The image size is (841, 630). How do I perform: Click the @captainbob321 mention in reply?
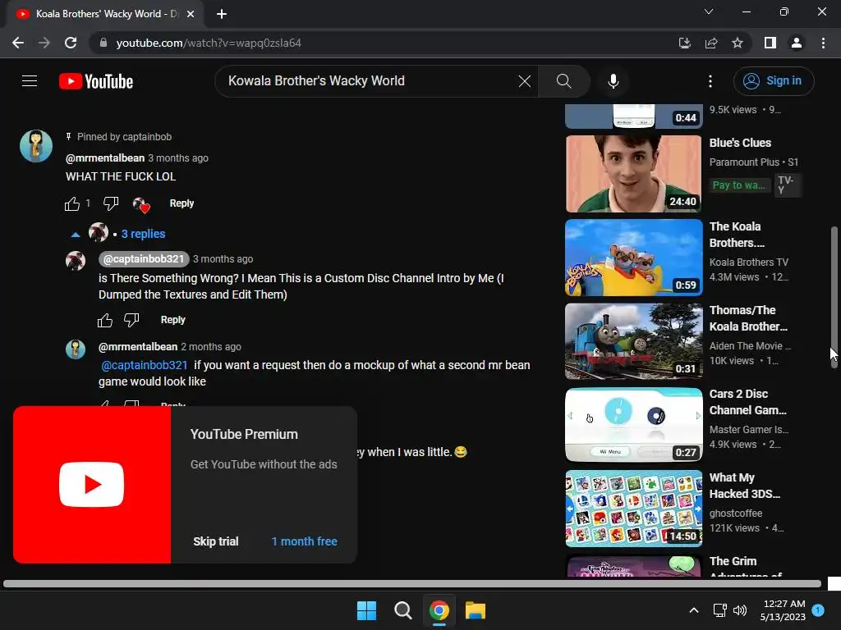[145, 365]
